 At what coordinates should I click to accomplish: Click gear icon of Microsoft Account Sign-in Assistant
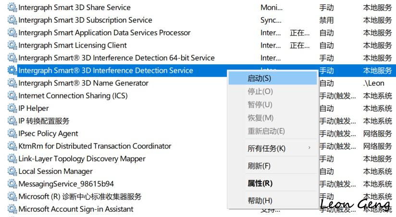12,209
